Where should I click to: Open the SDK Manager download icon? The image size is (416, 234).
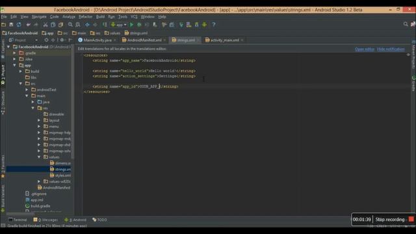pyautogui.click(x=196, y=25)
